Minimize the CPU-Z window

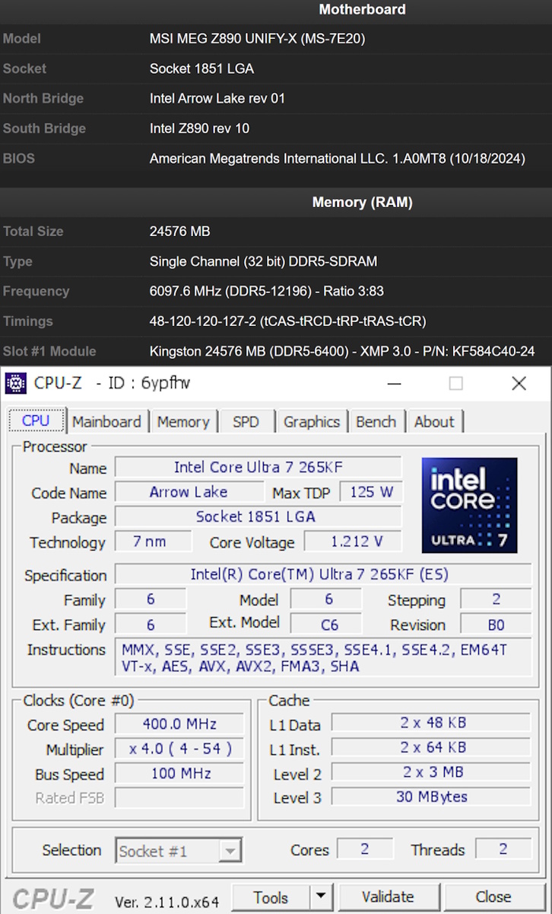[393, 383]
